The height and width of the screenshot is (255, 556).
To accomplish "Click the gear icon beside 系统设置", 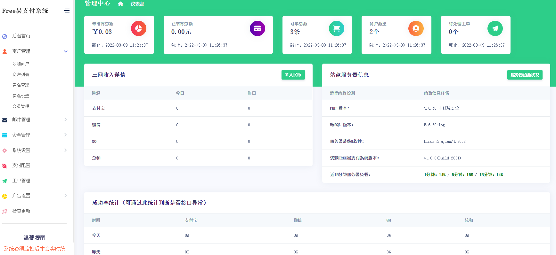I will pyautogui.click(x=5, y=151).
